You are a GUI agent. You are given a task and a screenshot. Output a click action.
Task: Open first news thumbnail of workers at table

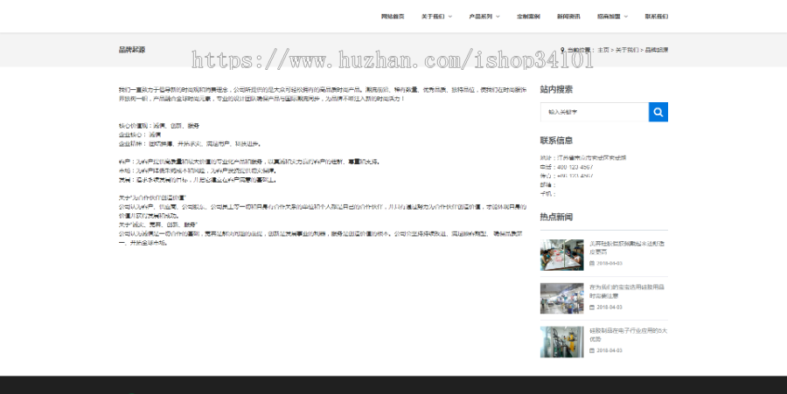pos(561,254)
